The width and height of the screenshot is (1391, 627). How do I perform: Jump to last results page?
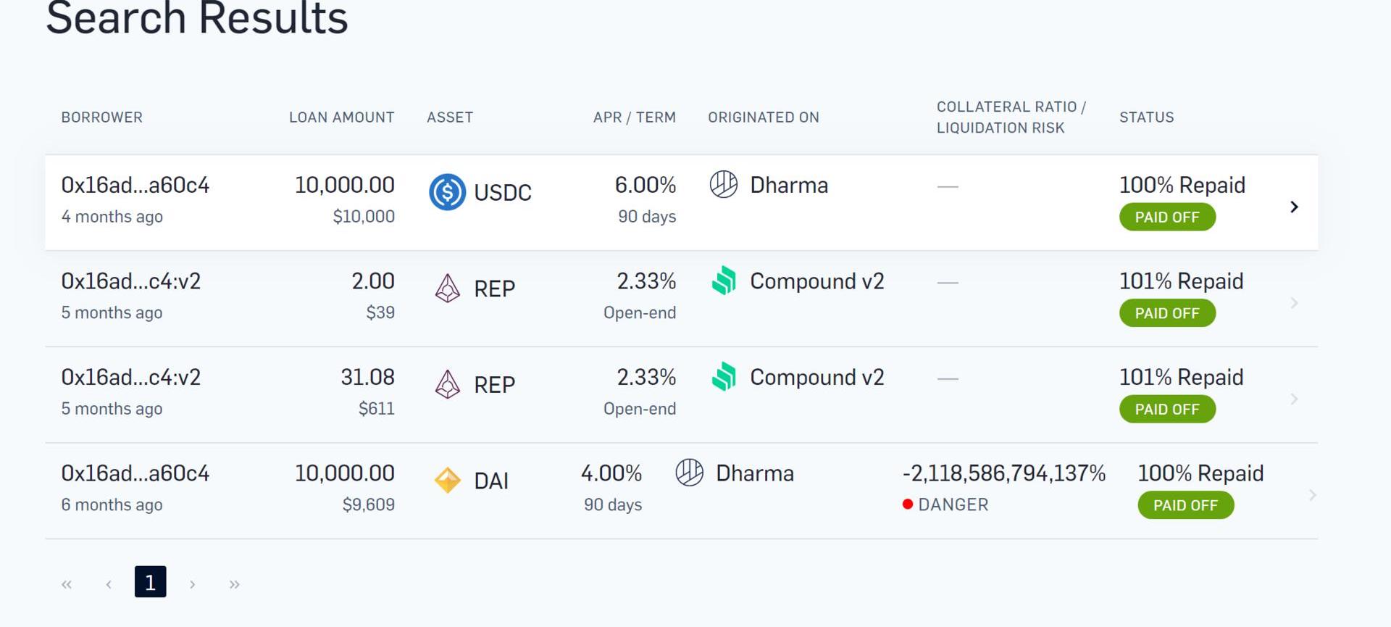tap(234, 584)
